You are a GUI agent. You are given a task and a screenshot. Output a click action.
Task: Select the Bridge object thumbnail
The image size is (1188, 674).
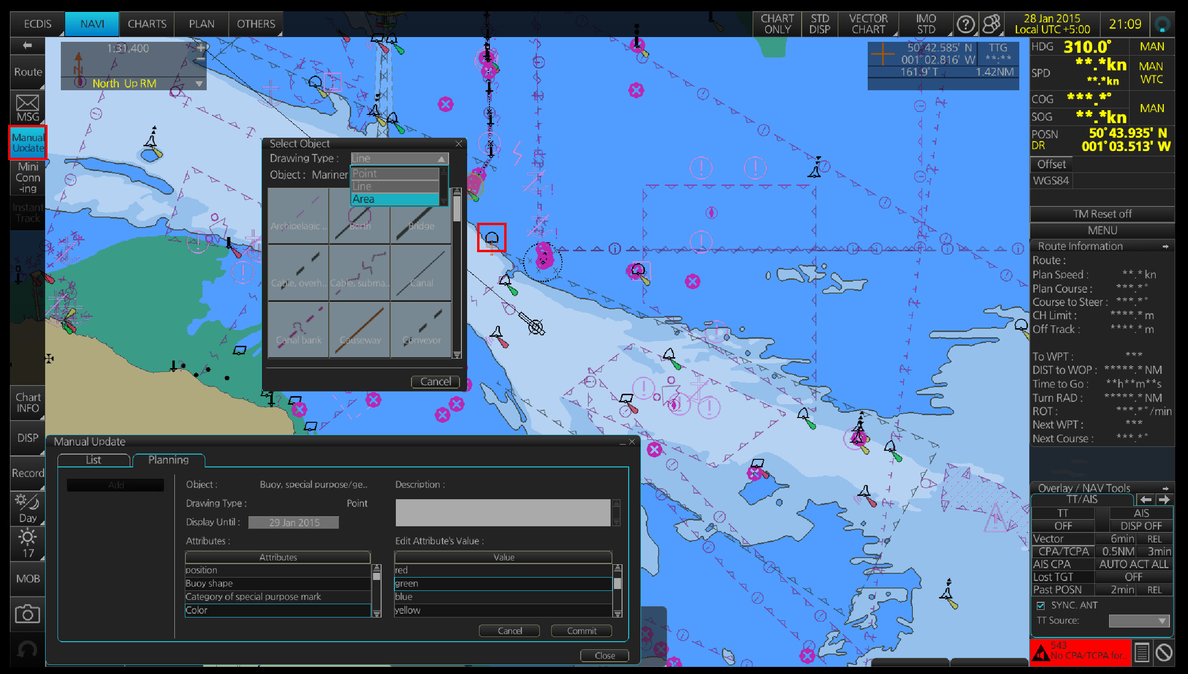(x=421, y=216)
